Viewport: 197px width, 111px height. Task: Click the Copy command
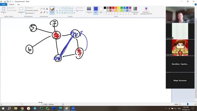pos(12,10)
